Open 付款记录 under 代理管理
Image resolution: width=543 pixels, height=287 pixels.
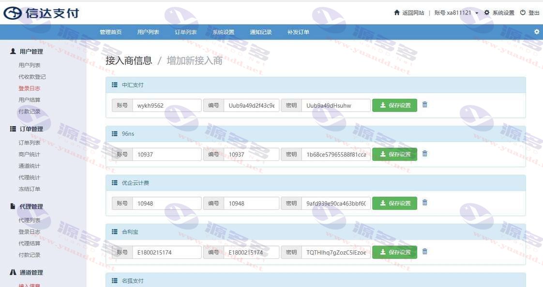click(30, 255)
